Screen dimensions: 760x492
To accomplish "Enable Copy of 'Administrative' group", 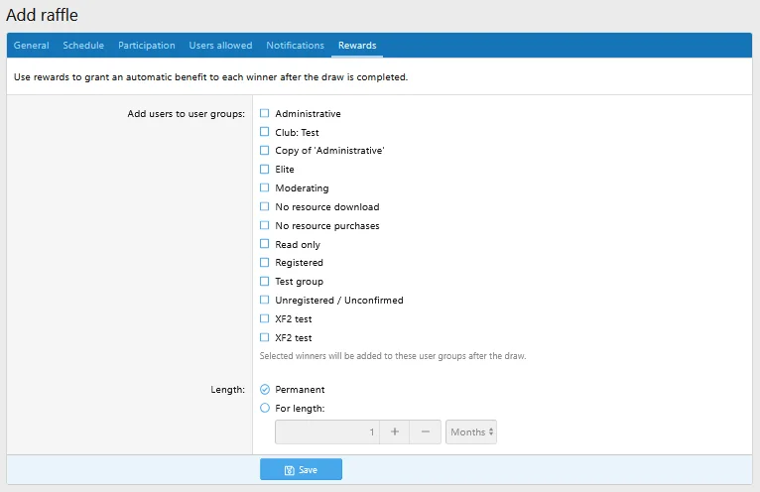I will tap(264, 150).
